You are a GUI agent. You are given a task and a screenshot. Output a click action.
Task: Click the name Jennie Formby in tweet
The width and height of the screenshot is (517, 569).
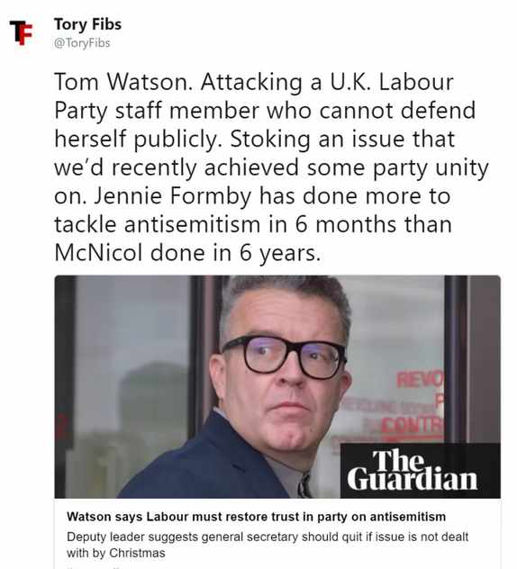click(173, 196)
